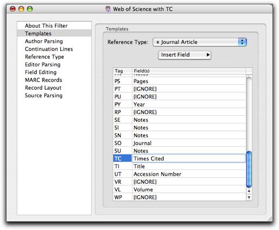The height and width of the screenshot is (230, 279).
Task: Click the Pages field cell
Action: tap(189, 81)
